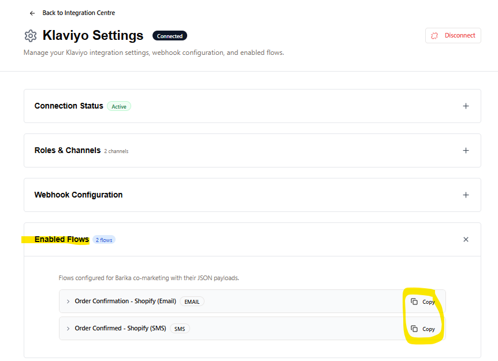Click the Active status badge
Screen dimensions: 498x361
119,106
